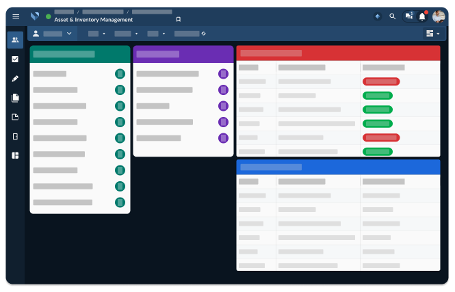Image resolution: width=455 pixels, height=292 pixels.
Task: Click the Asset & Inventory Management title
Action: point(94,20)
